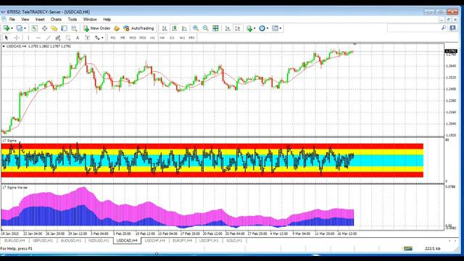Open the Periods clock icon
The image size is (464, 261).
pyautogui.click(x=262, y=28)
